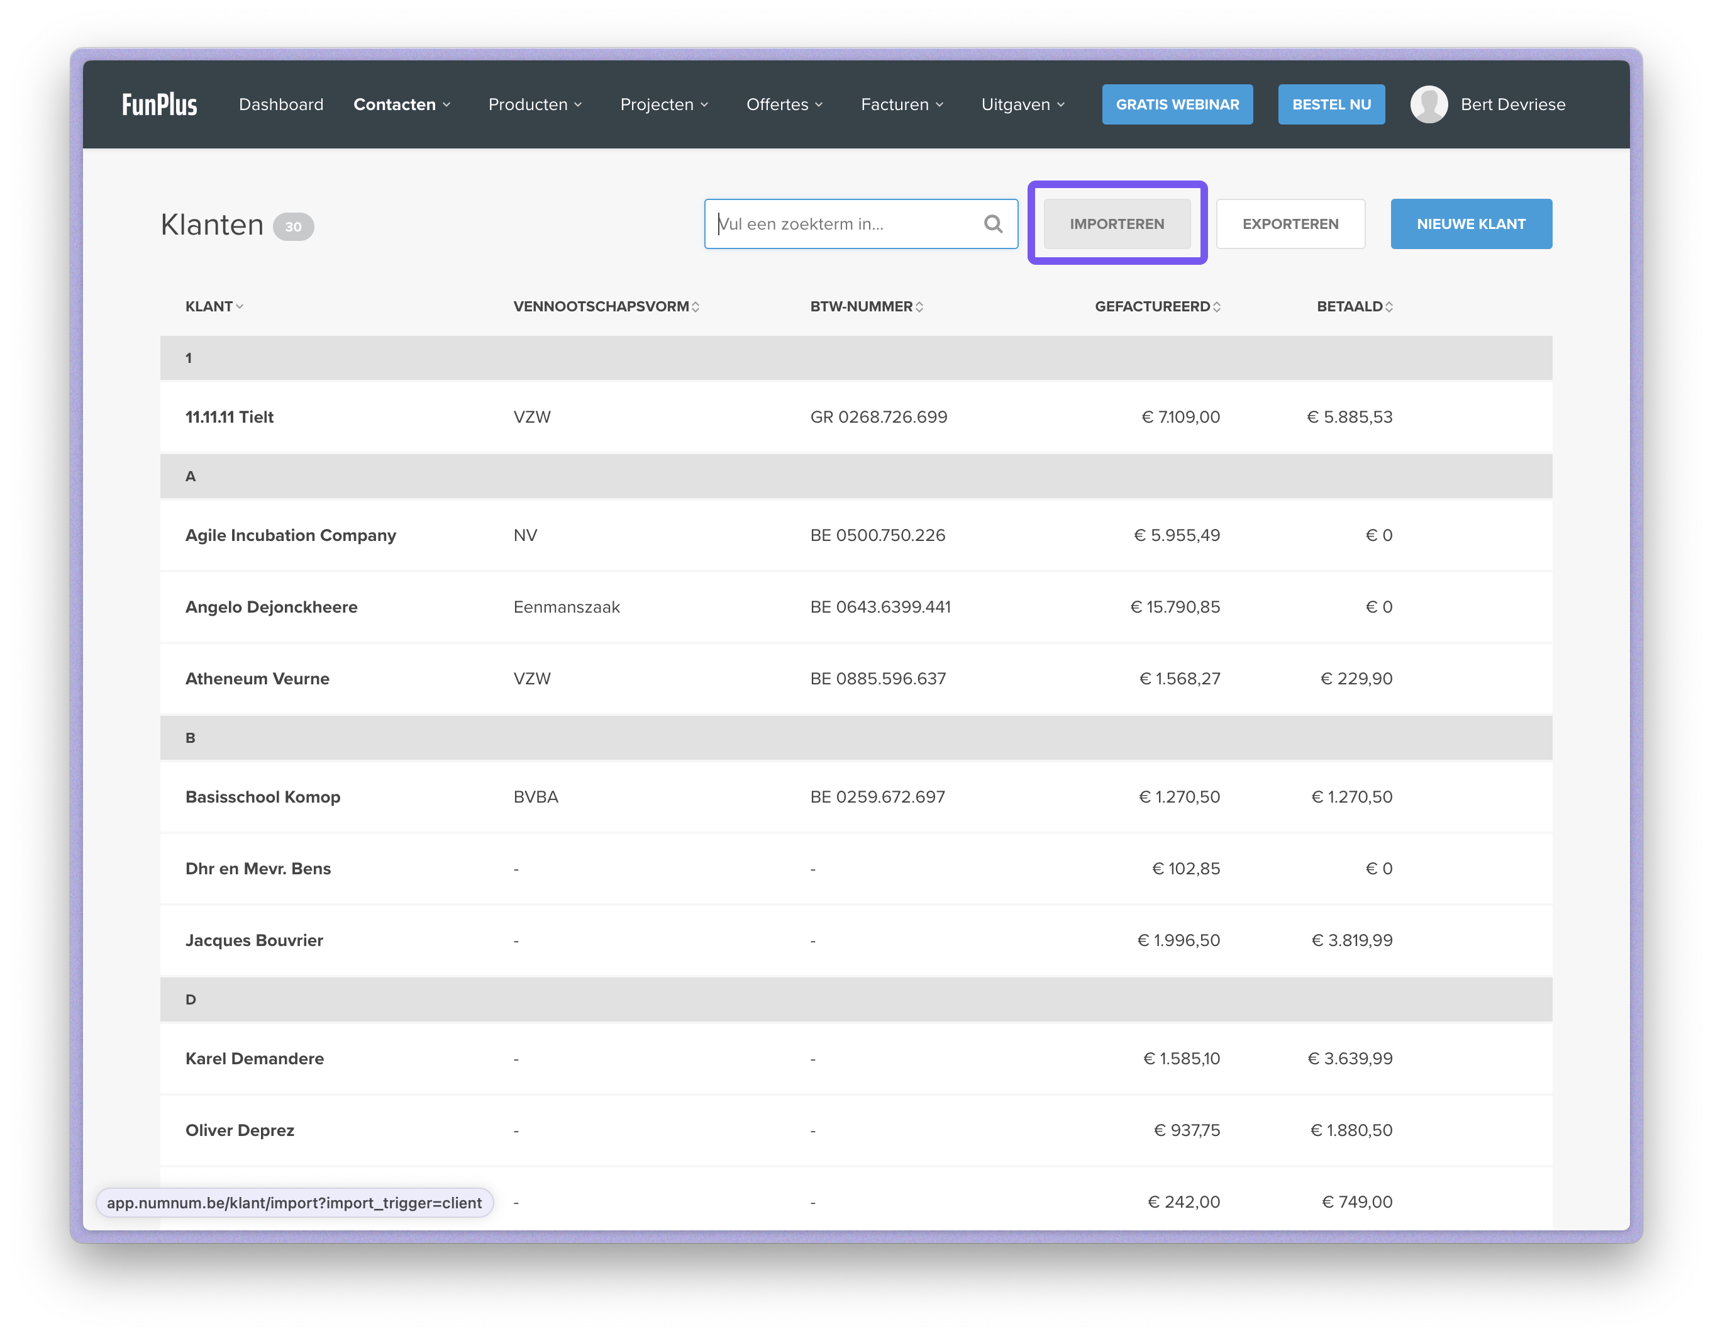Open the Uitgaven menu

[x=1023, y=104]
